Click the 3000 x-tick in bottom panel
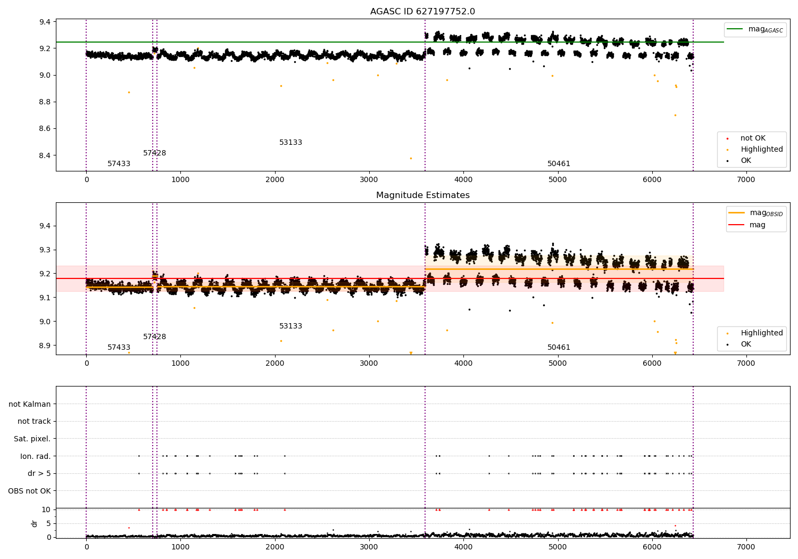 point(369,547)
